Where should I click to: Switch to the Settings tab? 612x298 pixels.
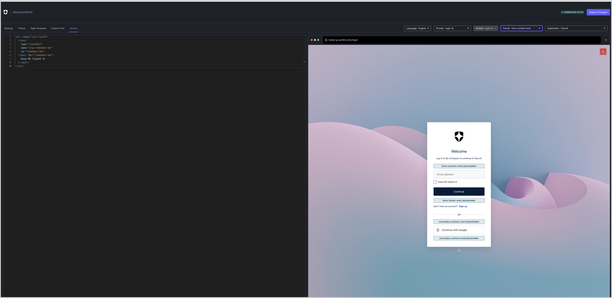point(9,28)
